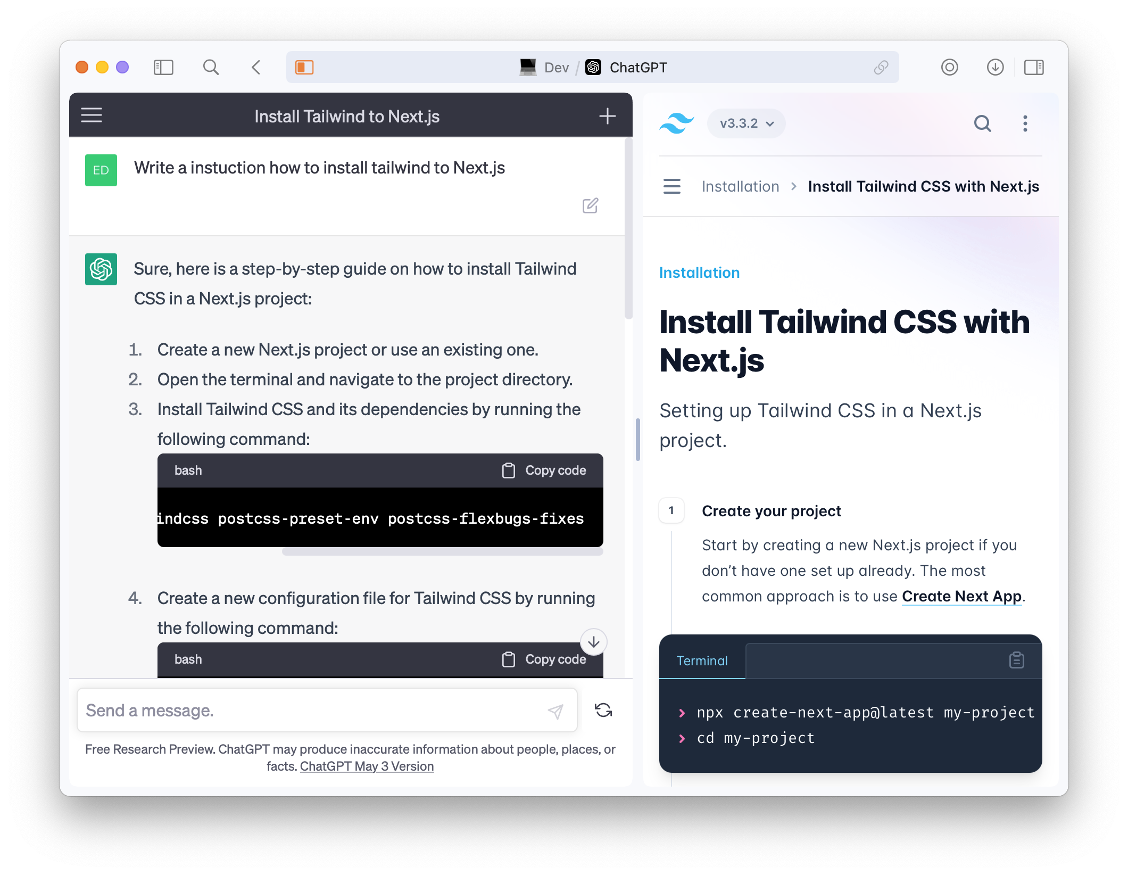Open downloads with the down-arrow circle icon
Image resolution: width=1128 pixels, height=875 pixels.
click(x=995, y=68)
